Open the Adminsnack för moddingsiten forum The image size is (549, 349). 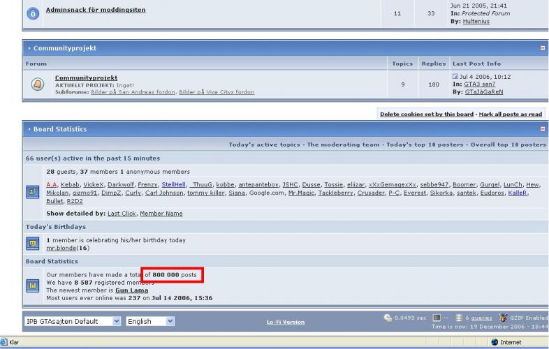[x=96, y=10]
